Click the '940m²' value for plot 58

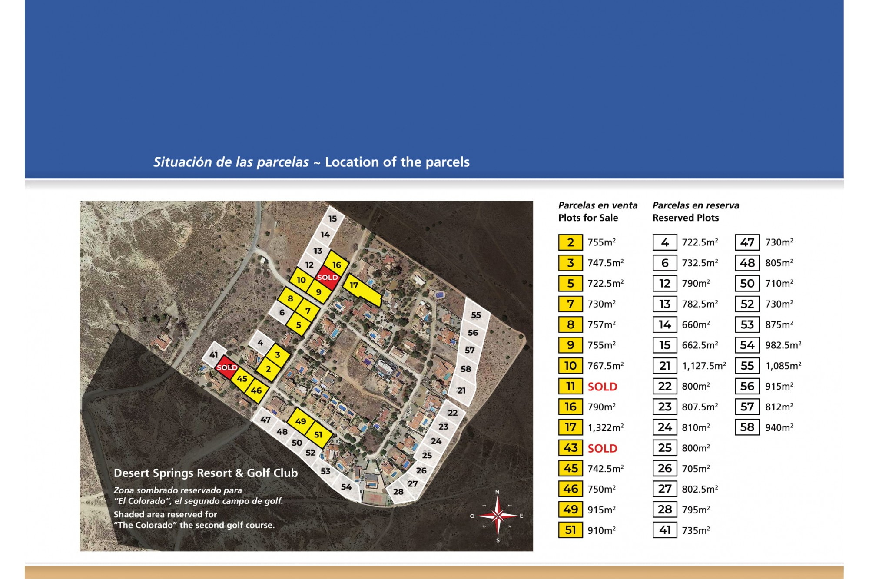(x=779, y=427)
